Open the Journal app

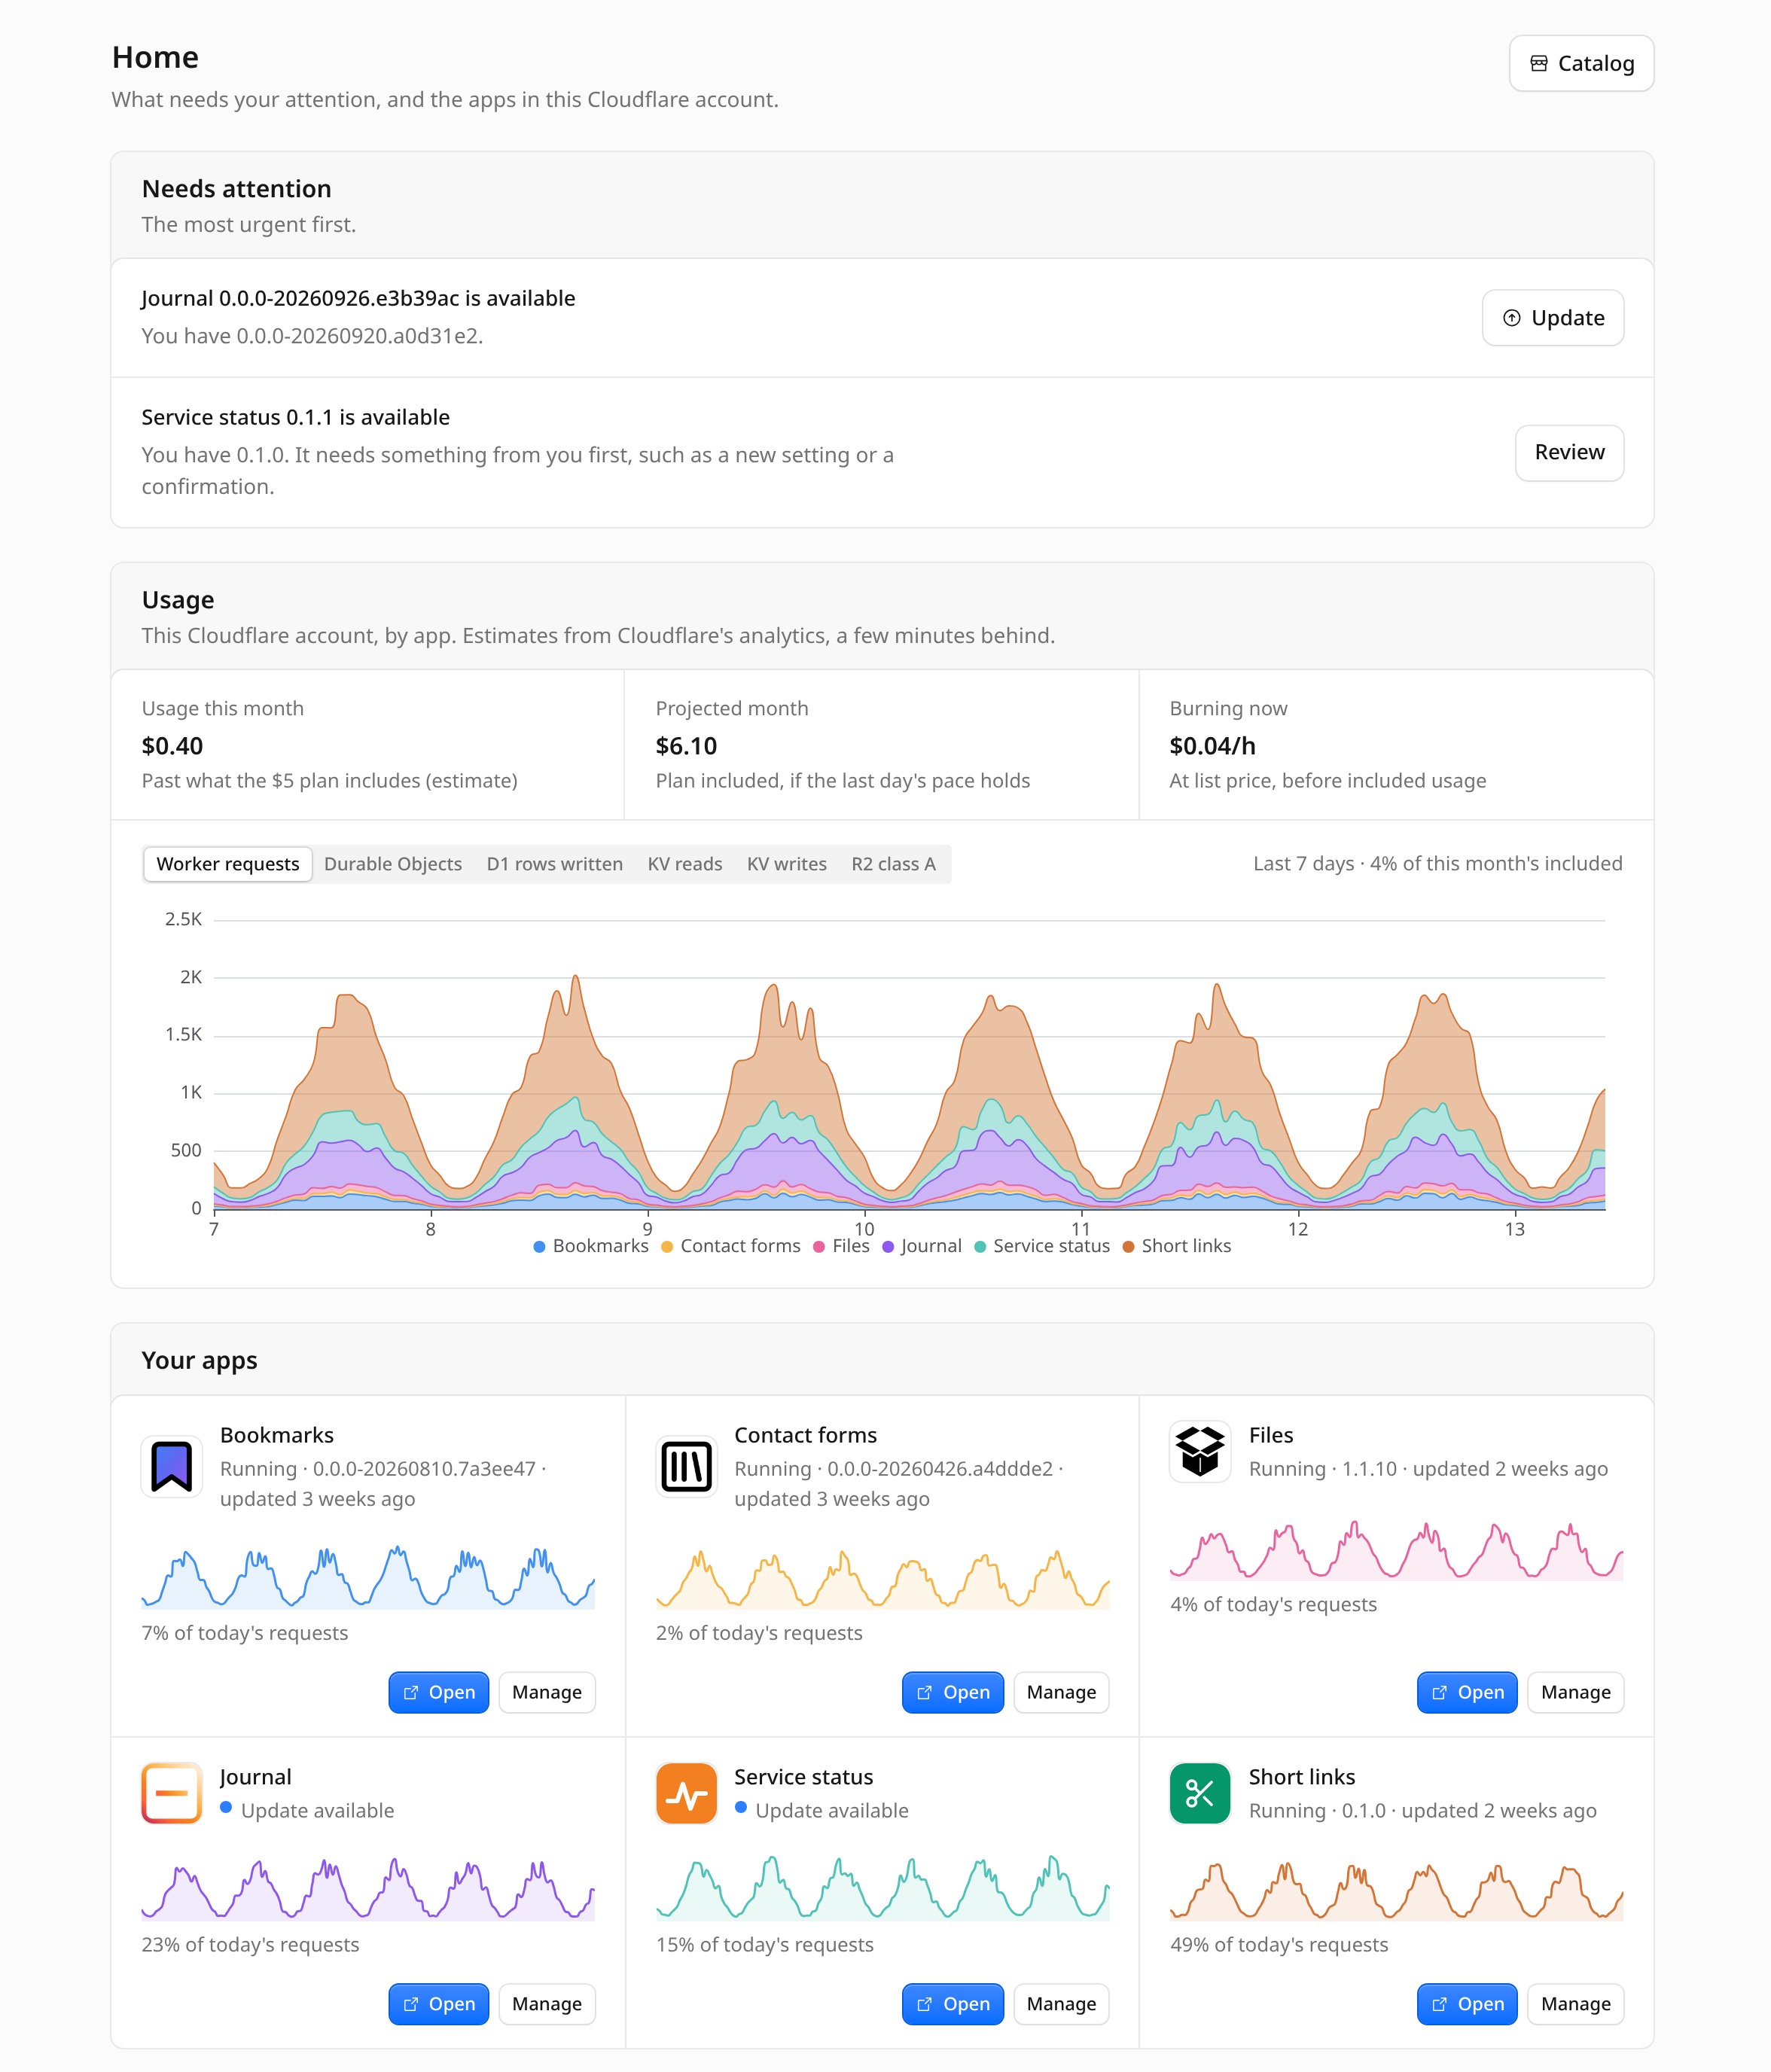coord(439,2005)
